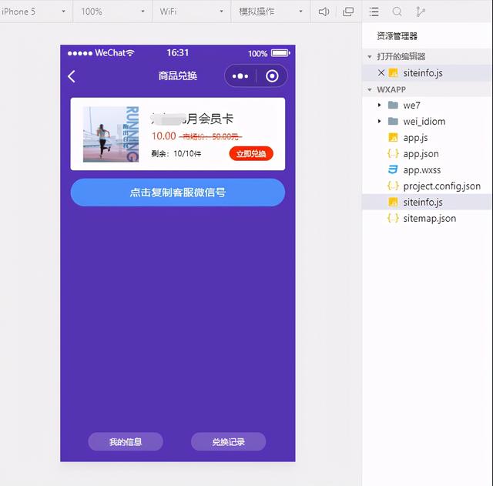
Task: Open 我的信息 at the bottom
Action: point(126,441)
